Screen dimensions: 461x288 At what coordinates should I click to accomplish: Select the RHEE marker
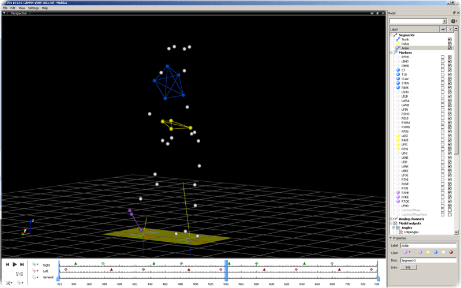click(x=405, y=197)
